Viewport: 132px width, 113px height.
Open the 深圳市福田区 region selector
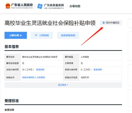(x=111, y=23)
